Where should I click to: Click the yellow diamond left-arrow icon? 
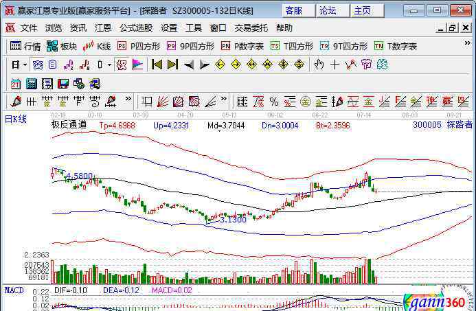coord(220,65)
